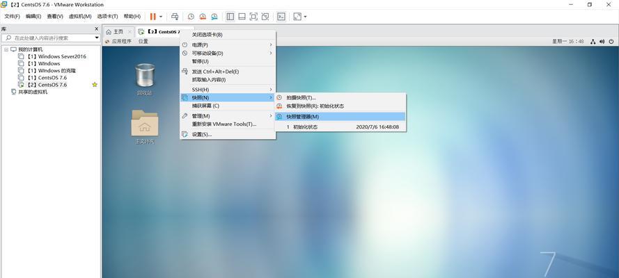Image resolution: width=619 pixels, height=278 pixels.
Task: Open the 虚拟机(M) menu
Action: 80,17
